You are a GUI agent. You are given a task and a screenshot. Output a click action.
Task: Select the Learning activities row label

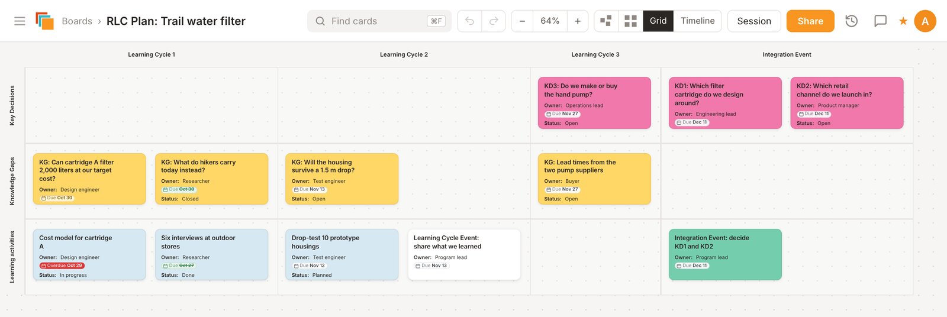12,257
